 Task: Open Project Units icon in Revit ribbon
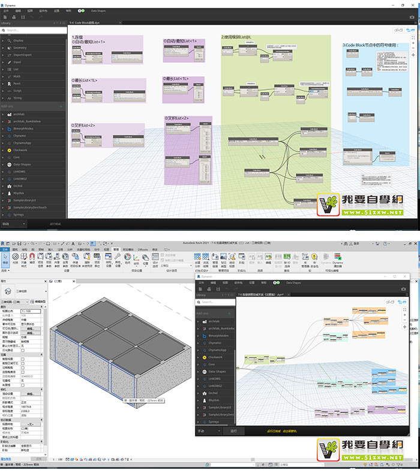[97, 259]
